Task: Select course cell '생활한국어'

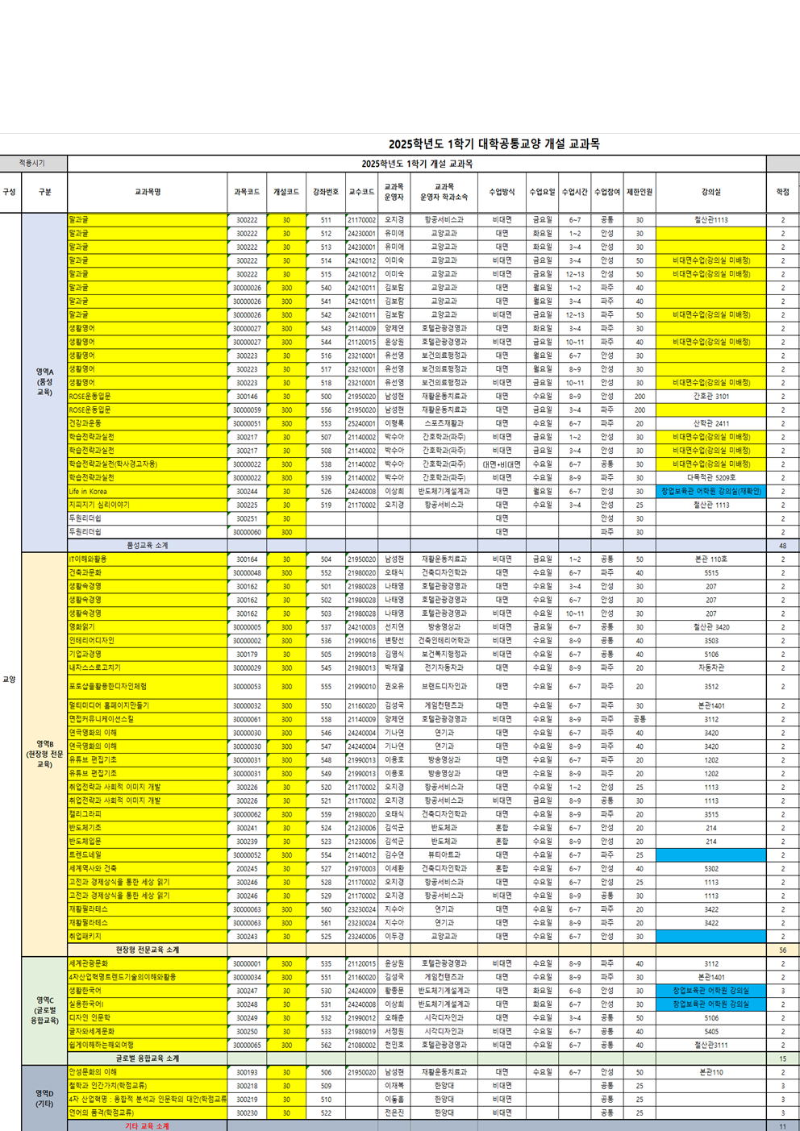Action: [148, 991]
